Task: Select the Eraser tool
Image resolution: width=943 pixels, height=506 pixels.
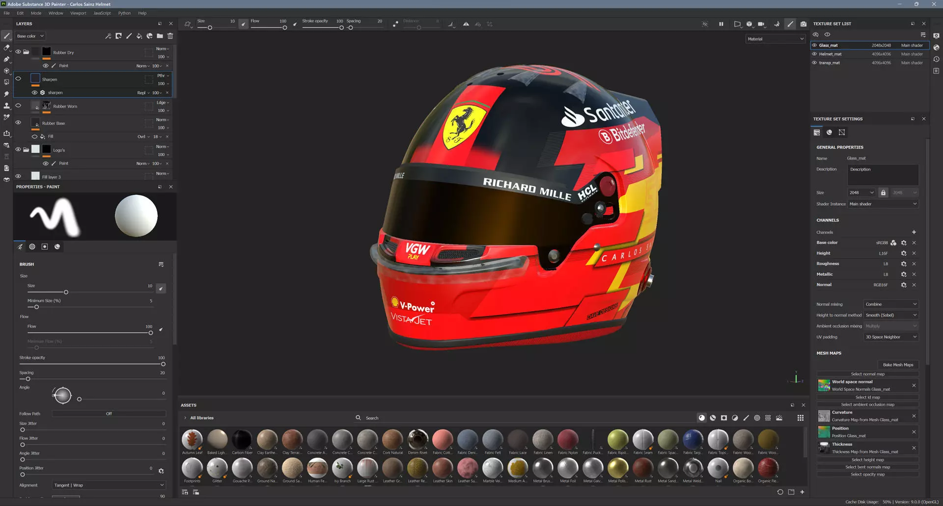Action: [x=6, y=48]
